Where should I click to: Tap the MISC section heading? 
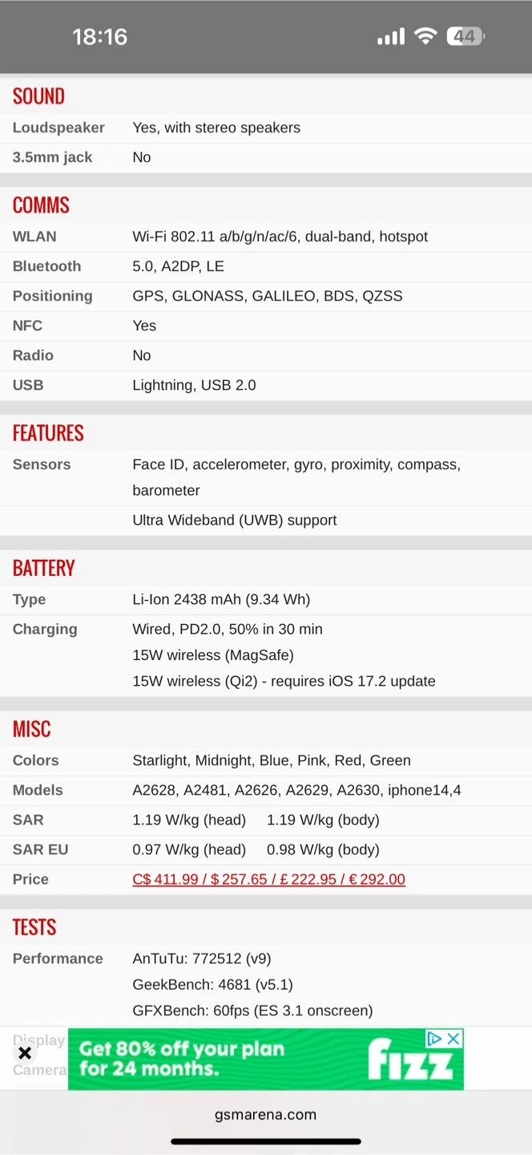tap(32, 729)
